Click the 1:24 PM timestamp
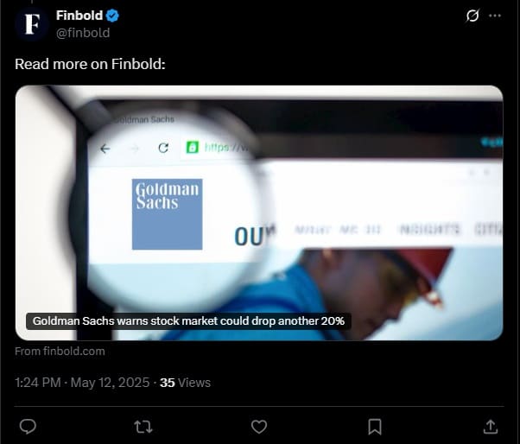The width and height of the screenshot is (520, 444). tap(38, 383)
